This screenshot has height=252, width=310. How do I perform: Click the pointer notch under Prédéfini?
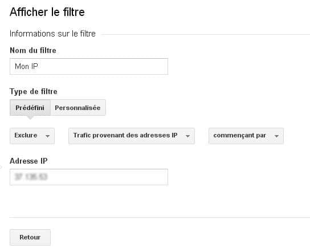click(x=30, y=117)
